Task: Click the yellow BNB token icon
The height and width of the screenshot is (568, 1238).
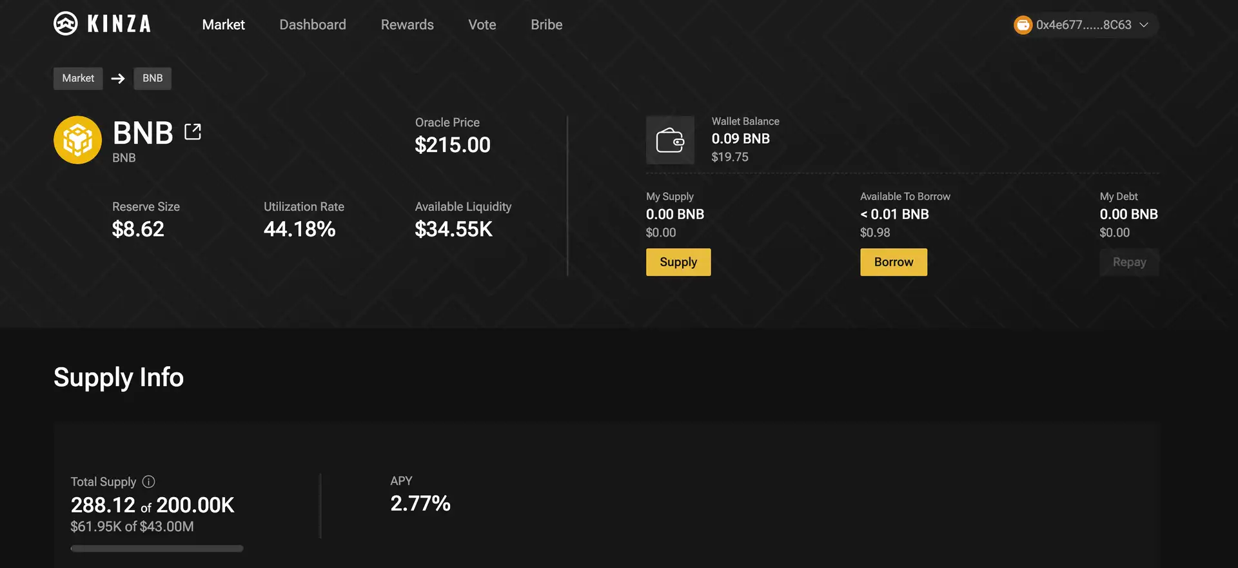Action: (77, 140)
